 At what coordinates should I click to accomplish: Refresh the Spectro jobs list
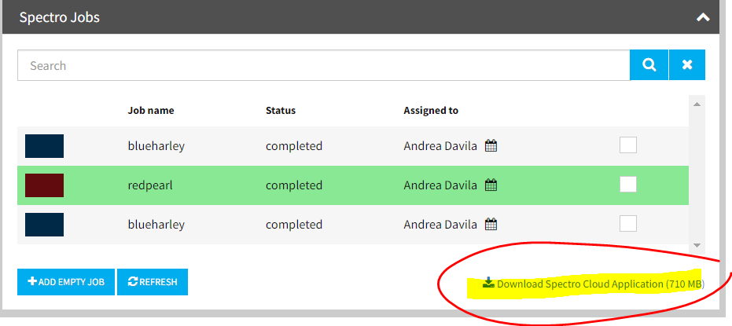click(x=153, y=282)
